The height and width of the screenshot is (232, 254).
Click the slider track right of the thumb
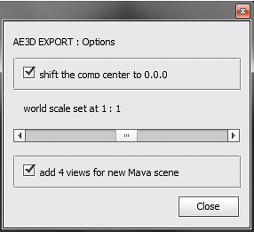point(182,135)
